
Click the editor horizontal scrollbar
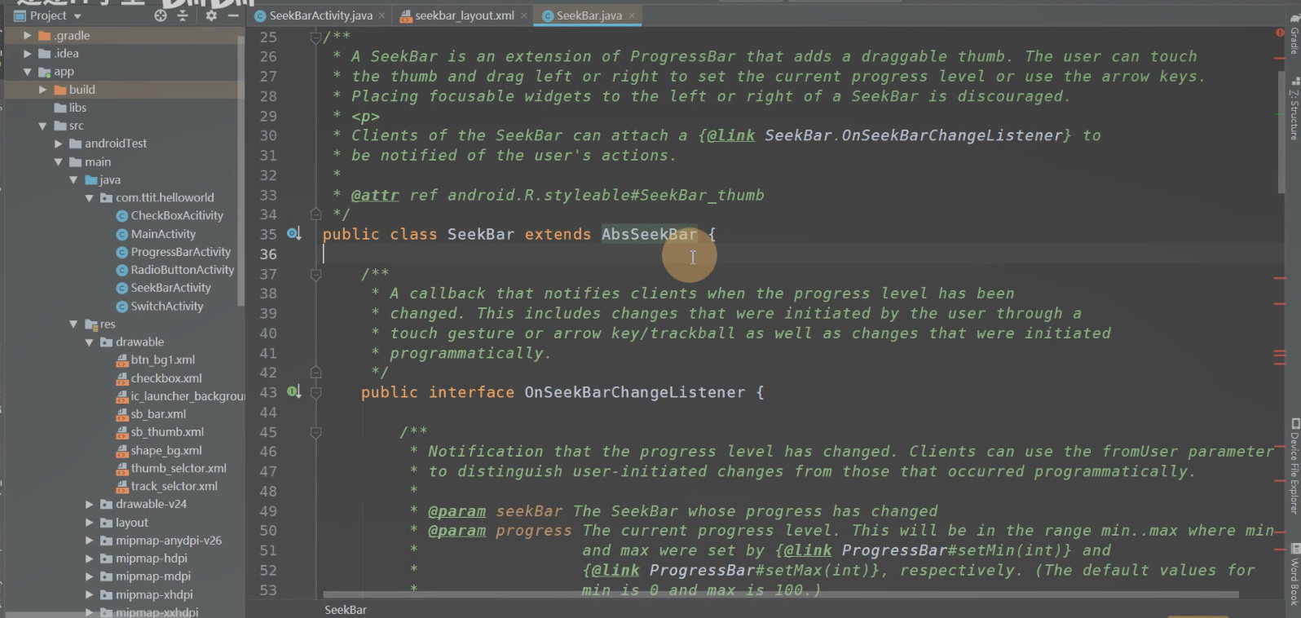click(x=781, y=594)
